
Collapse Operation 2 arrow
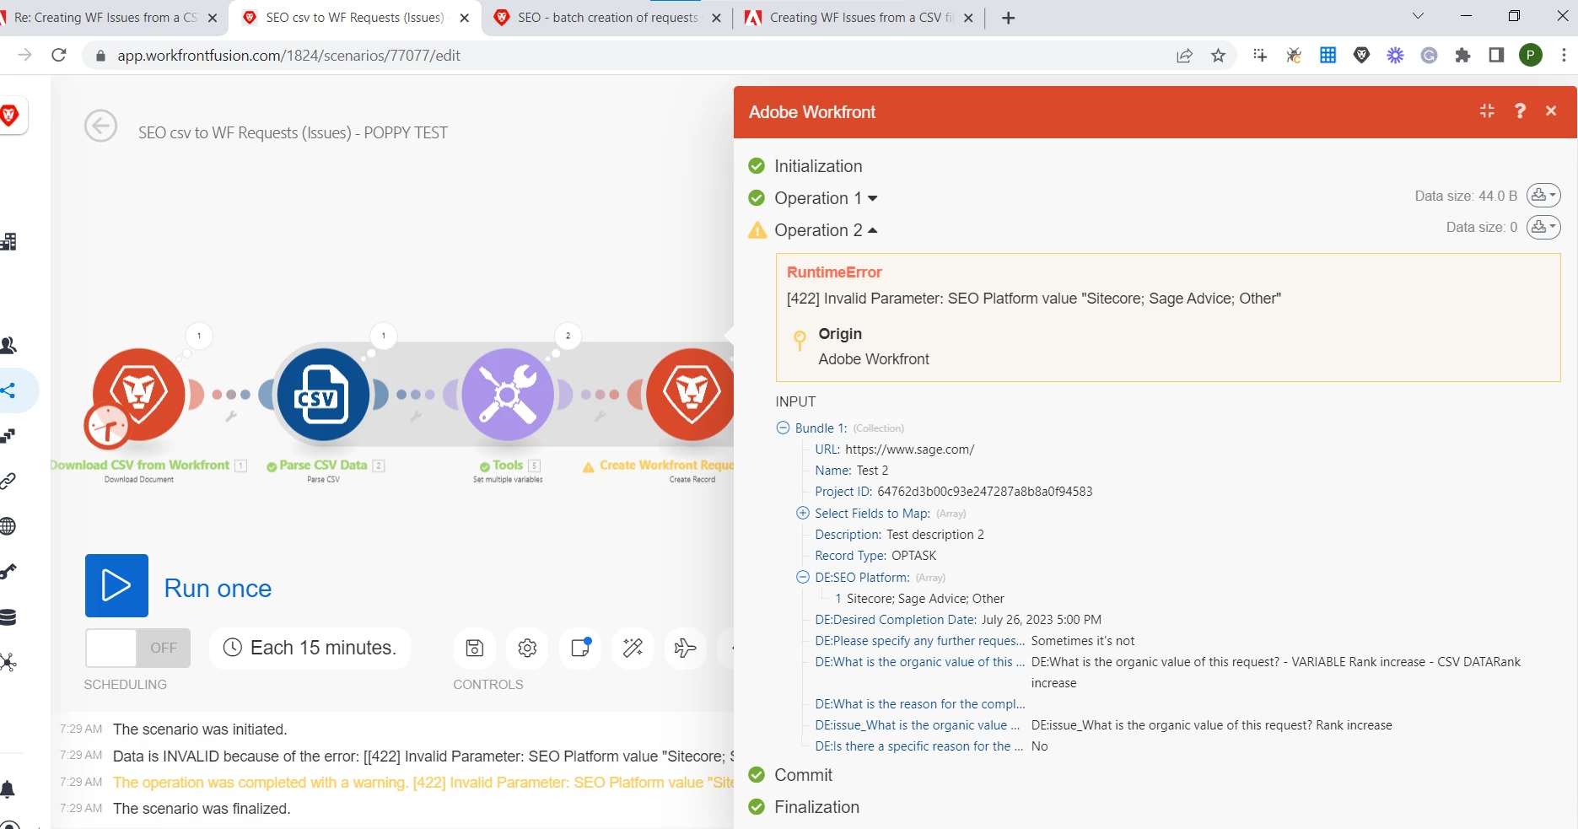point(873,230)
